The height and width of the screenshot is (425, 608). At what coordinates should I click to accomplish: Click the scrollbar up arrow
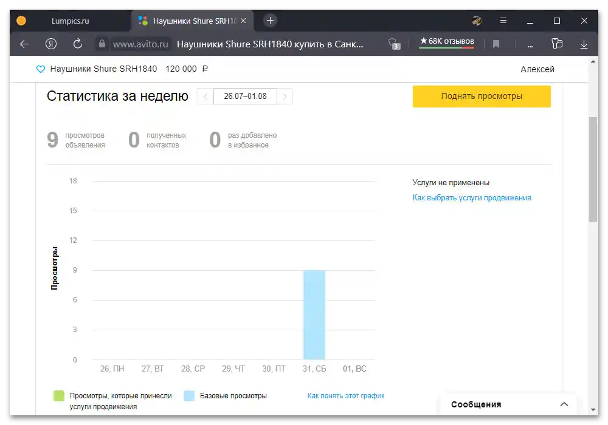pos(593,61)
